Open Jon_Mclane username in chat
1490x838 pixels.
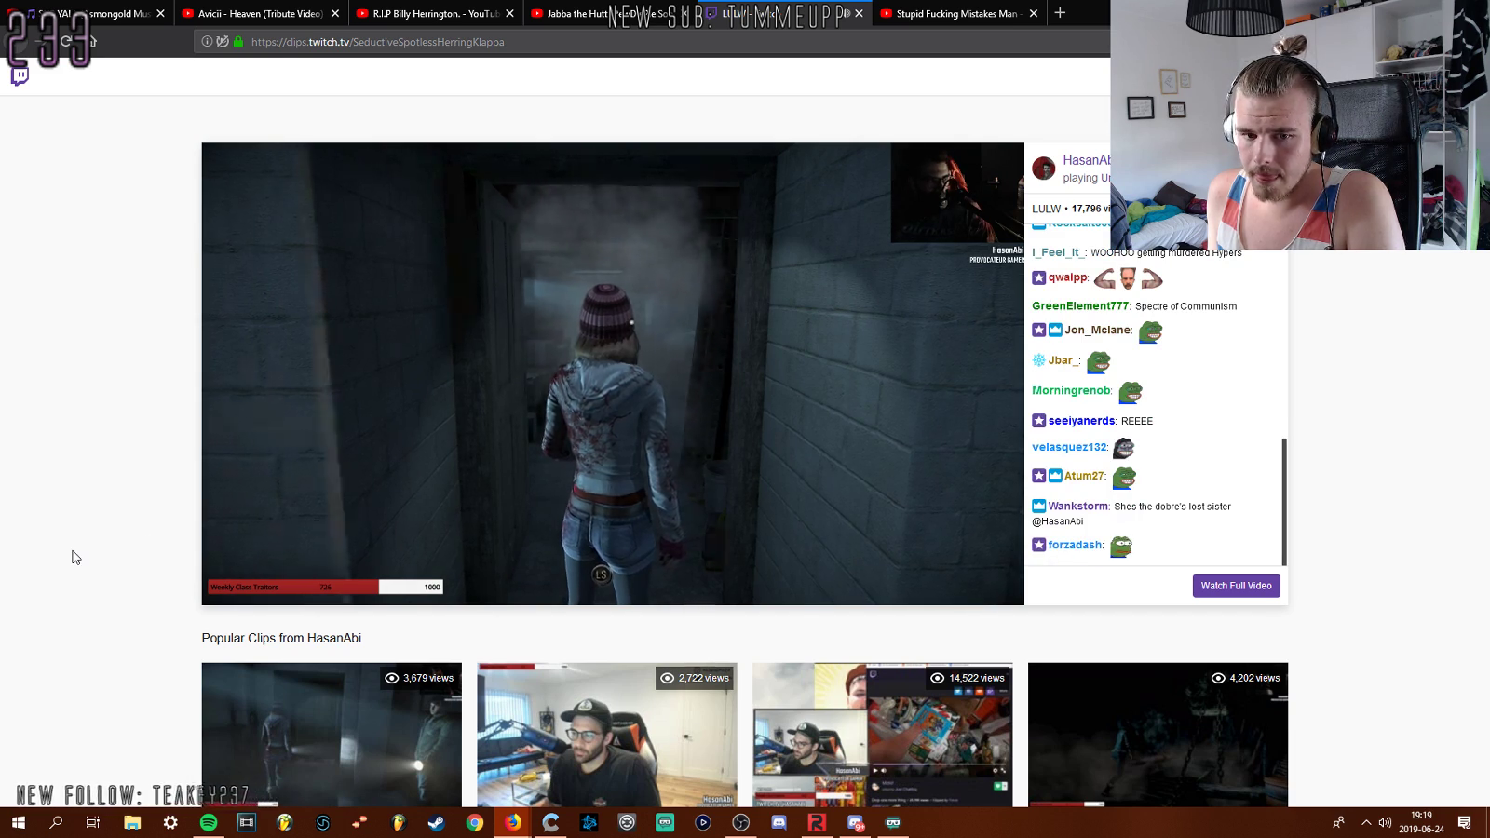(x=1097, y=330)
